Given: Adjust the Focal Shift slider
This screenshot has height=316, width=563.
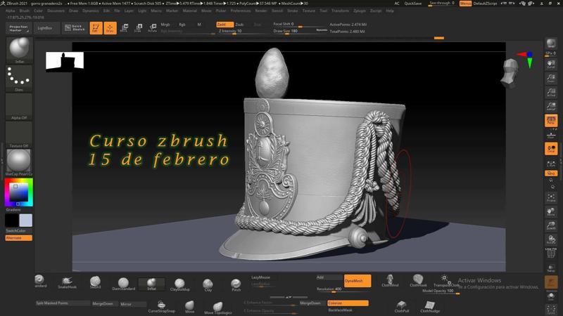Looking at the screenshot, I should click(x=300, y=25).
